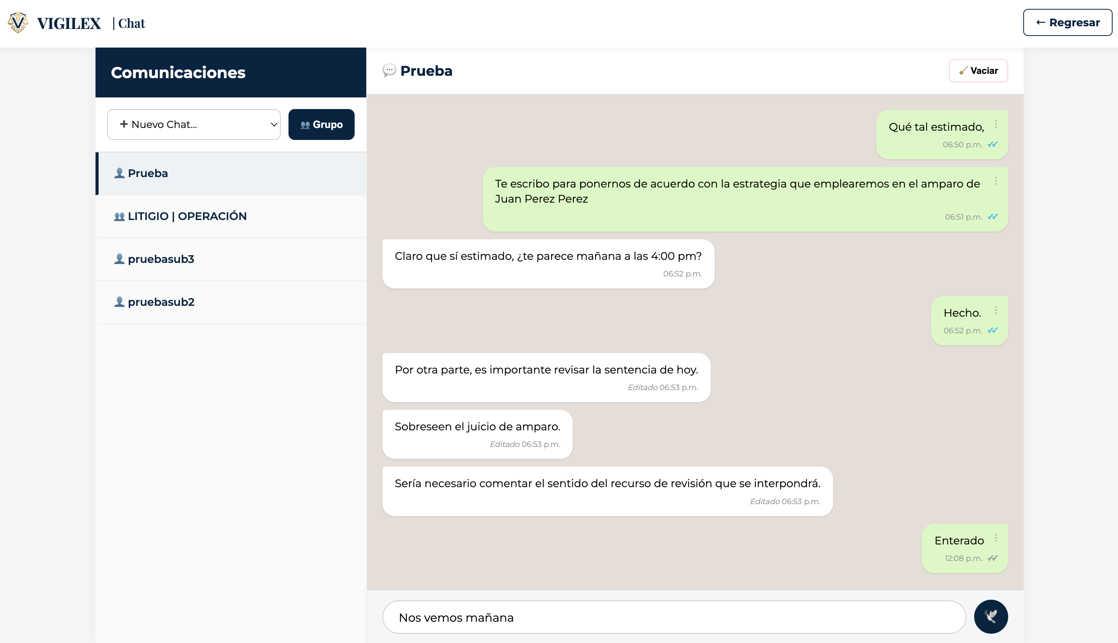Send the message using the dove icon
1118x643 pixels.
coord(990,616)
